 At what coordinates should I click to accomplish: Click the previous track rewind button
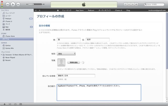[8, 4]
